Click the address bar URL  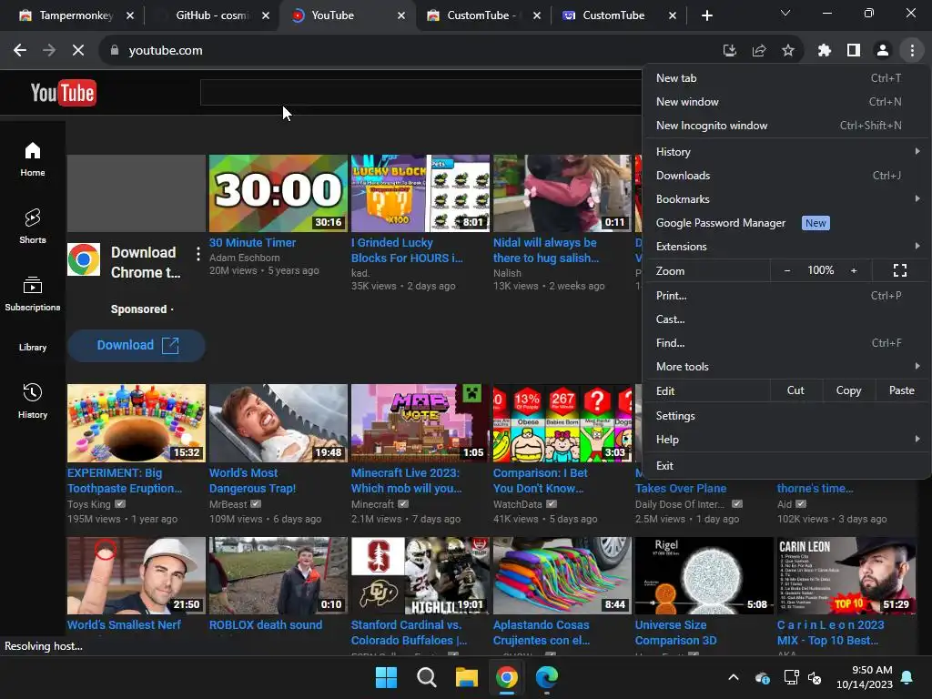tap(166, 51)
